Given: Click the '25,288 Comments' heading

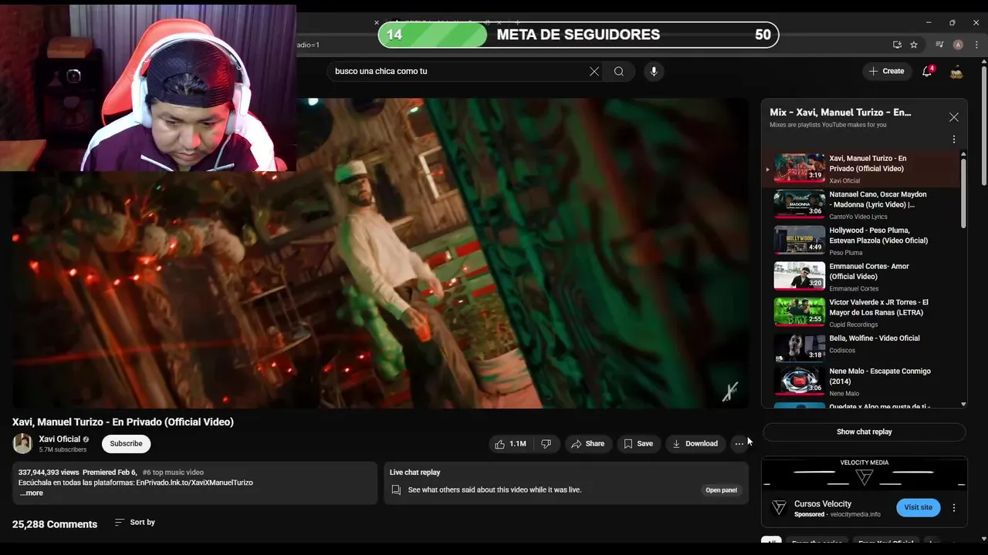Looking at the screenshot, I should pyautogui.click(x=55, y=524).
